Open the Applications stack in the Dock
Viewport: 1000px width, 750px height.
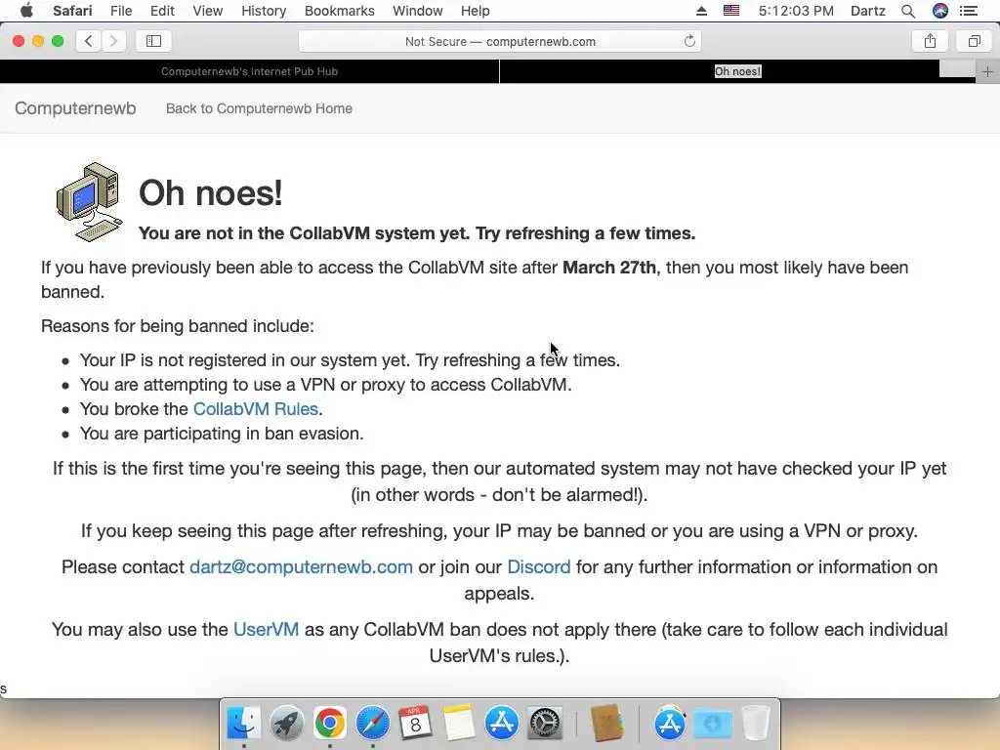(x=669, y=724)
